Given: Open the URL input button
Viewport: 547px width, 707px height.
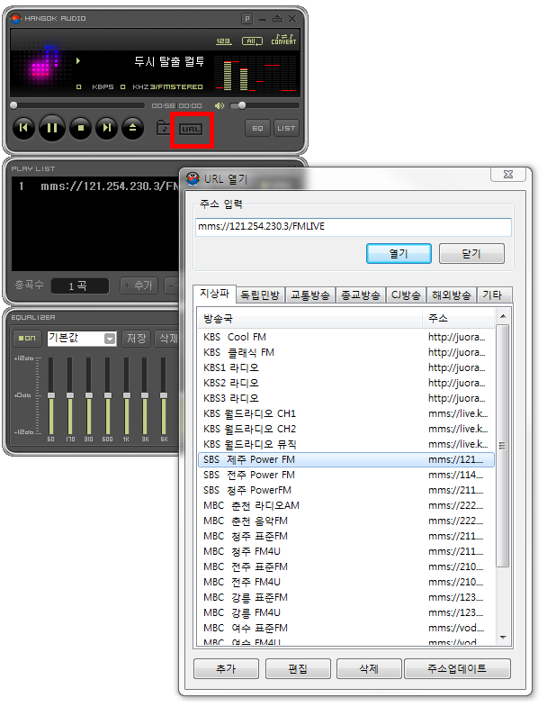Looking at the screenshot, I should click(191, 130).
